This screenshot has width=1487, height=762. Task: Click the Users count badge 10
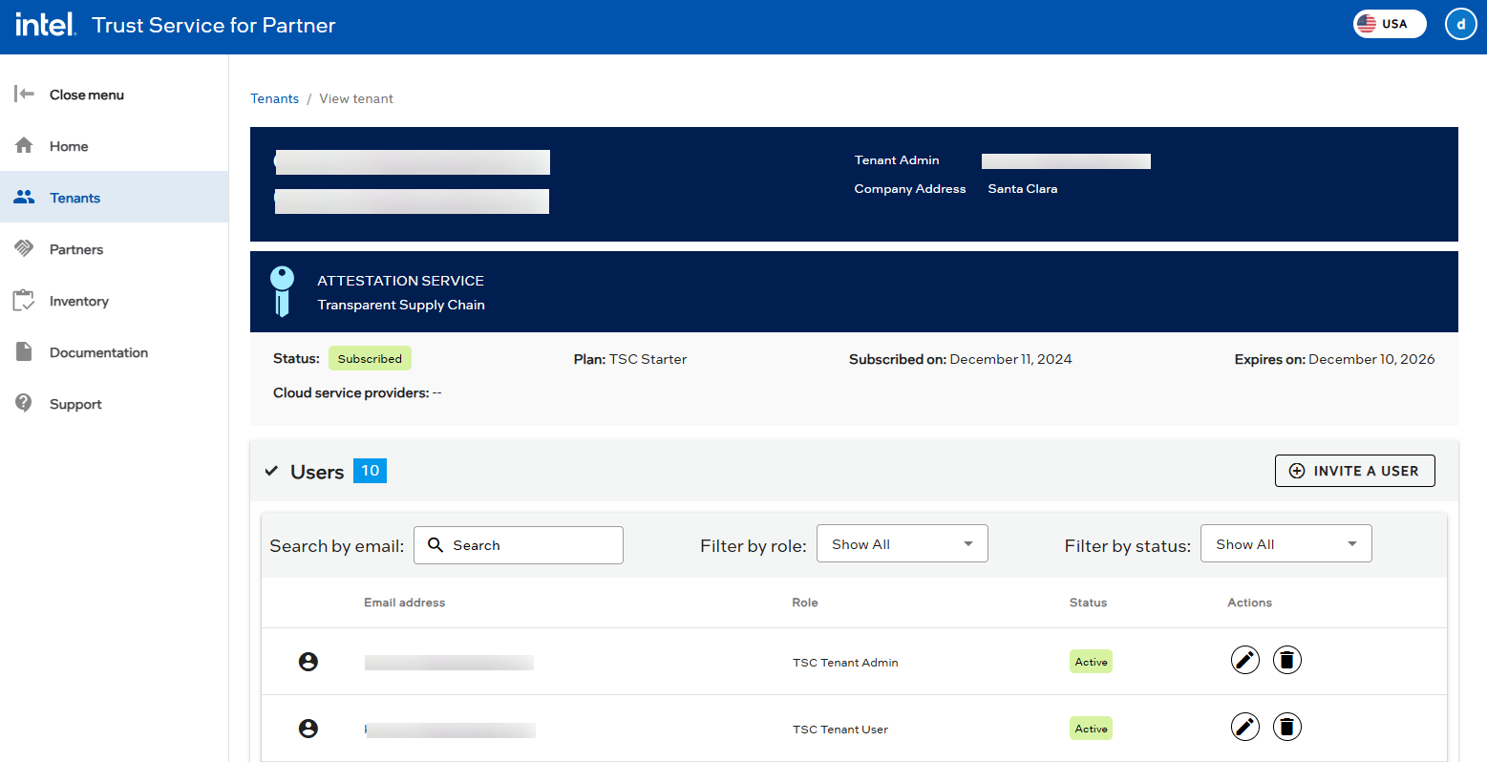(x=370, y=471)
